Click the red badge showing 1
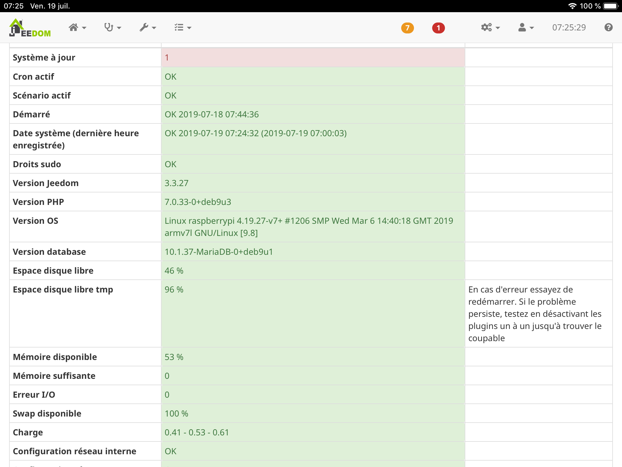The width and height of the screenshot is (622, 467). tap(438, 28)
